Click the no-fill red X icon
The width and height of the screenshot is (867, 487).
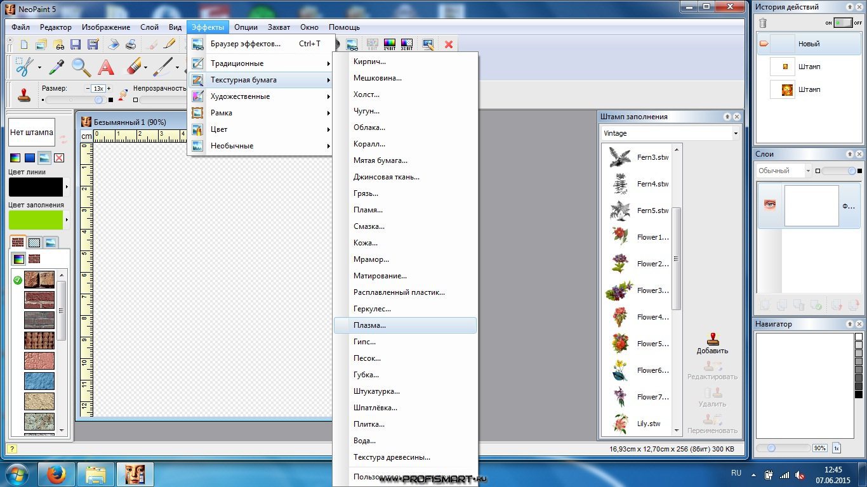pyautogui.click(x=59, y=158)
